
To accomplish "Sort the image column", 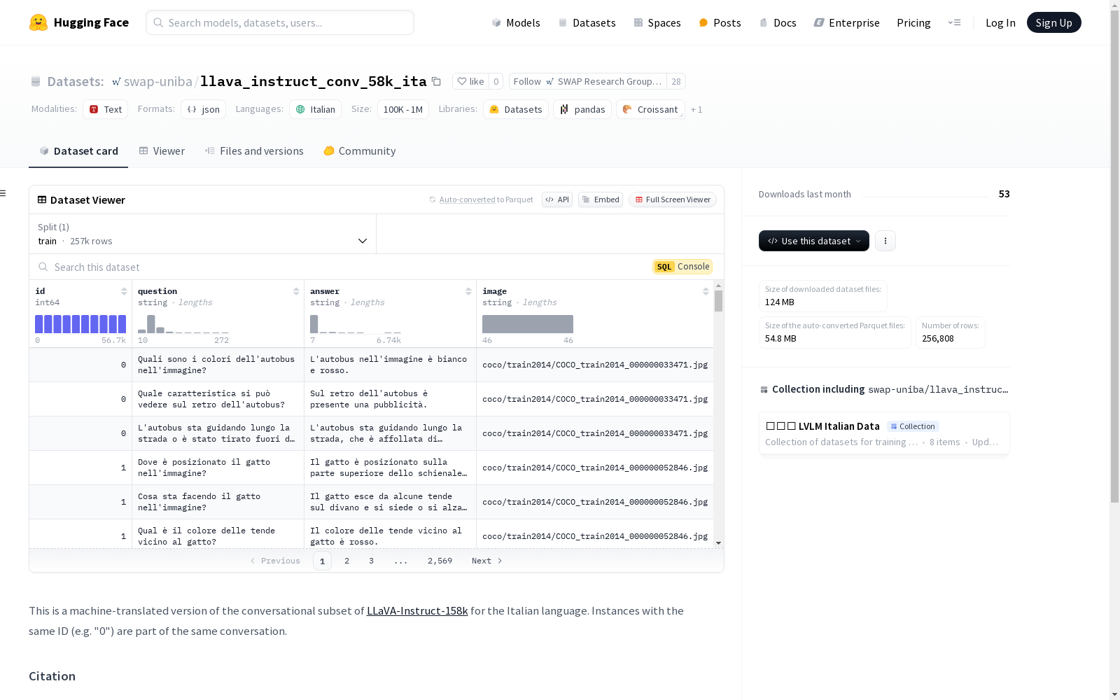I will [x=706, y=291].
